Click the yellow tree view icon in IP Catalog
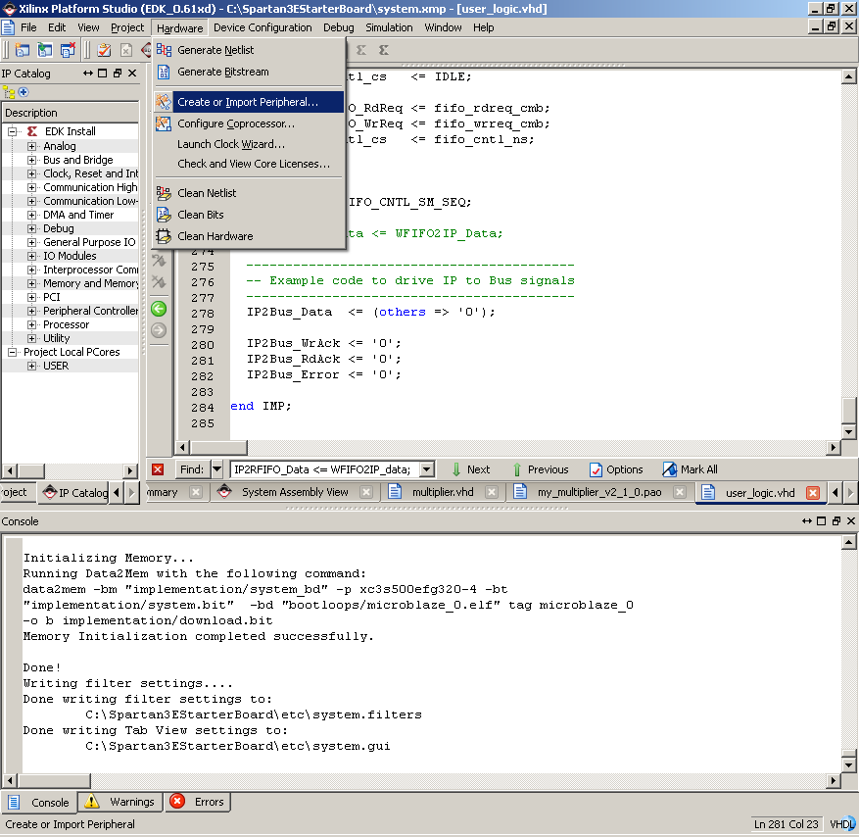859x837 pixels. (8, 92)
